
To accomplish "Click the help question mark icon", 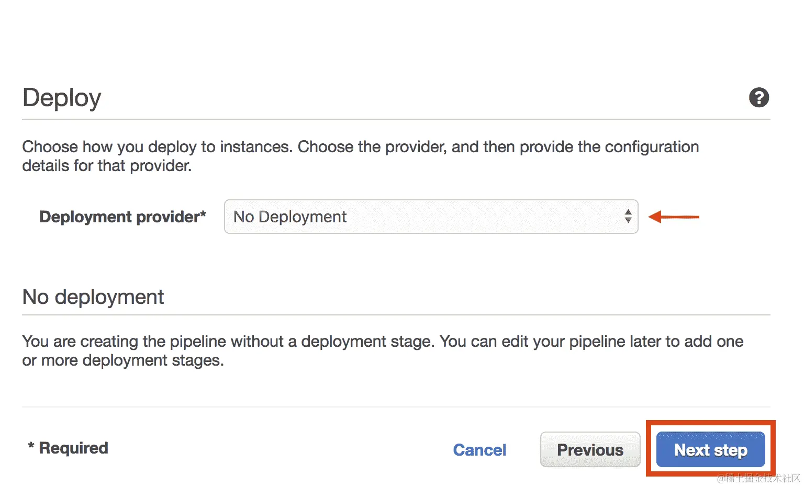I will tap(758, 98).
